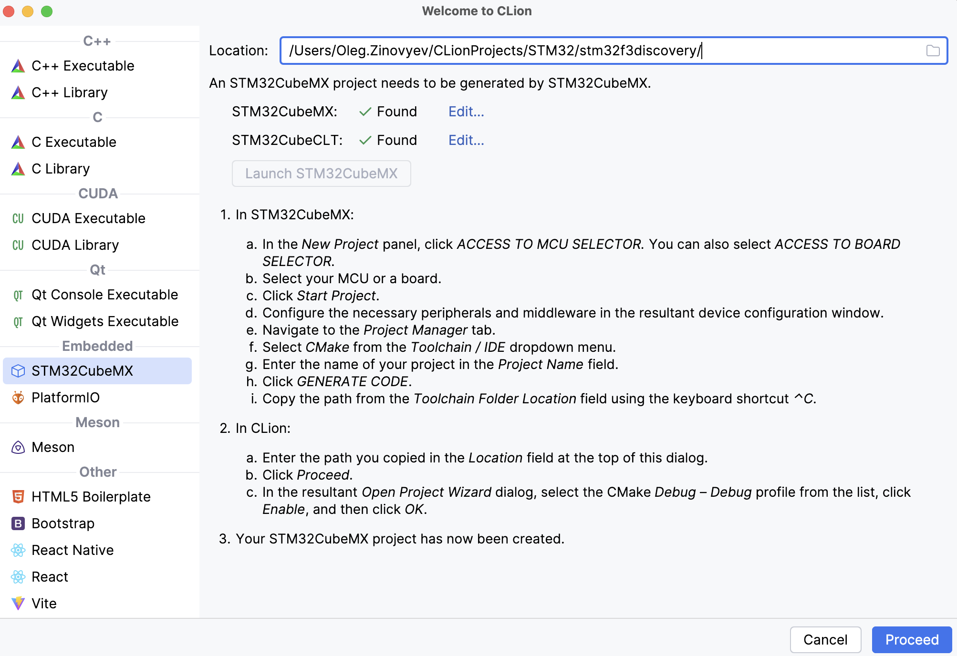The width and height of the screenshot is (957, 656).
Task: Select the Bootstrap project type
Action: pyautogui.click(x=62, y=523)
